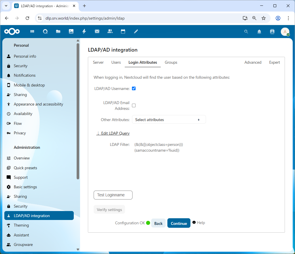Screen dimensions: 295x254
Task: Open the notifications bell in header
Action: [259, 32]
